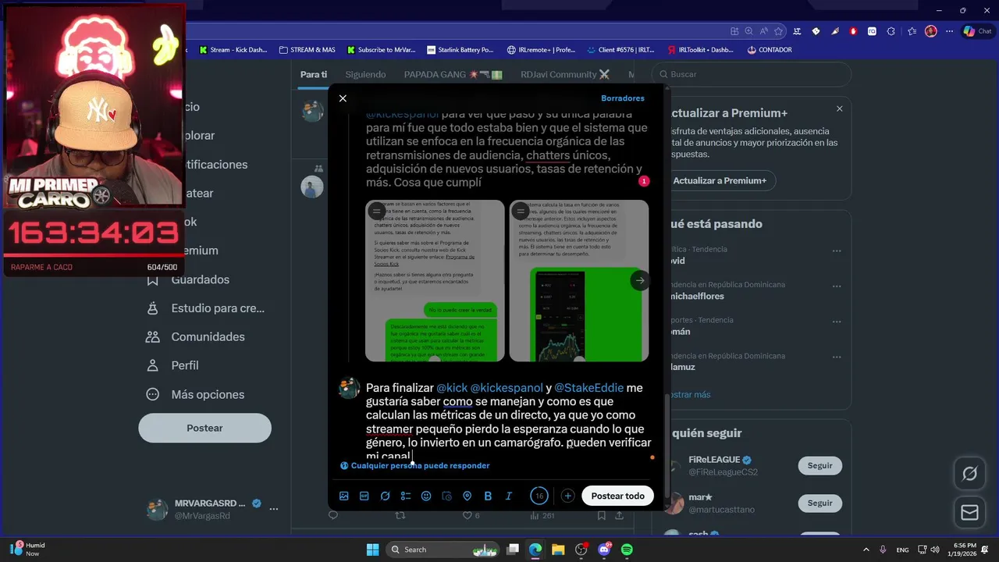Share the post behind composer
999x562 pixels.
click(620, 515)
